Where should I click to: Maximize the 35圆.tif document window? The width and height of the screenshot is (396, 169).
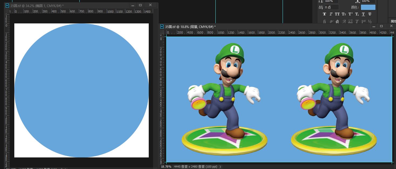(x=140, y=5)
